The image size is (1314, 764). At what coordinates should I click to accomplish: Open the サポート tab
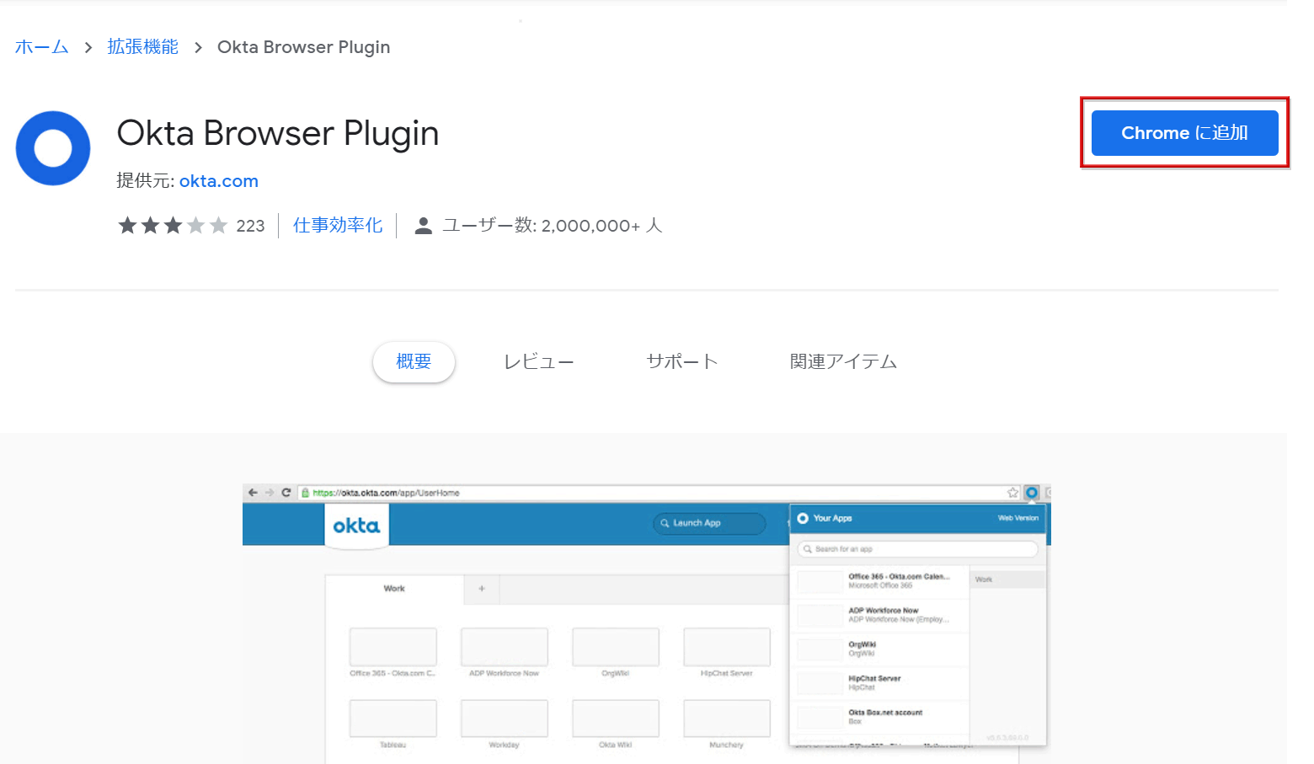pos(681,362)
